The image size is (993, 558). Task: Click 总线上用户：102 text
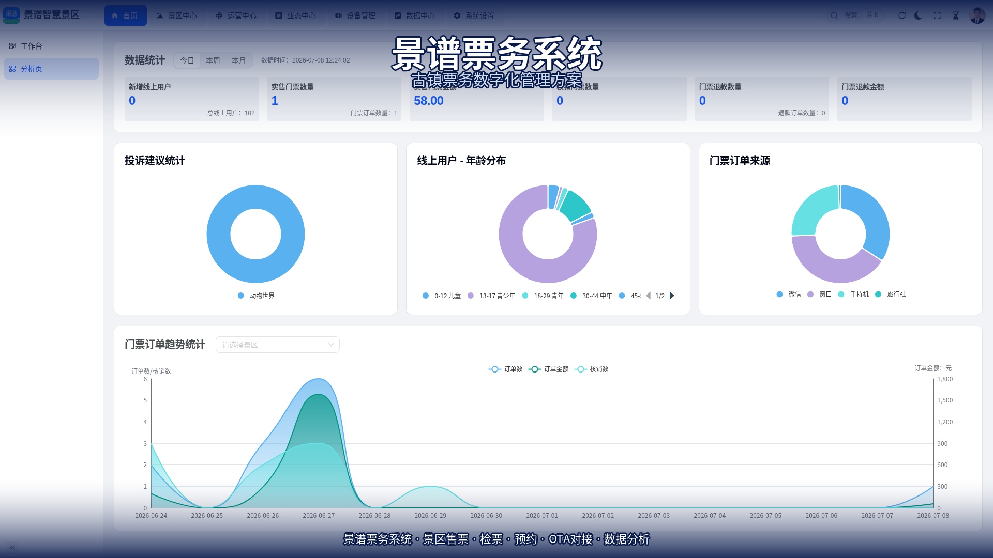point(231,113)
